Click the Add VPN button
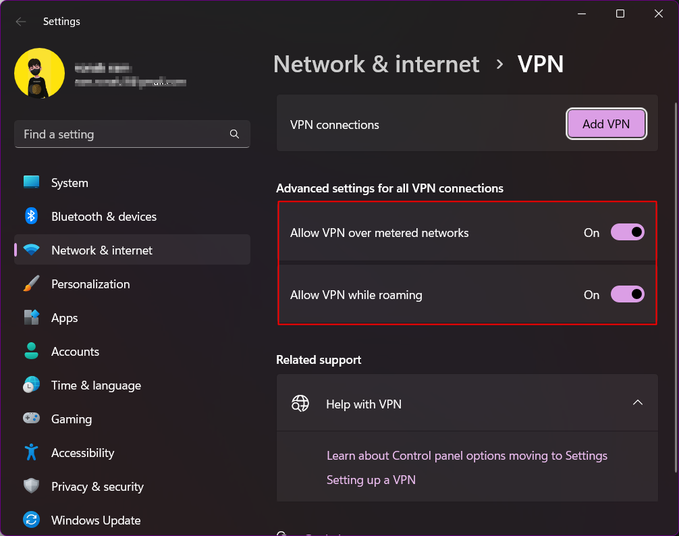This screenshot has width=679, height=536. (606, 124)
